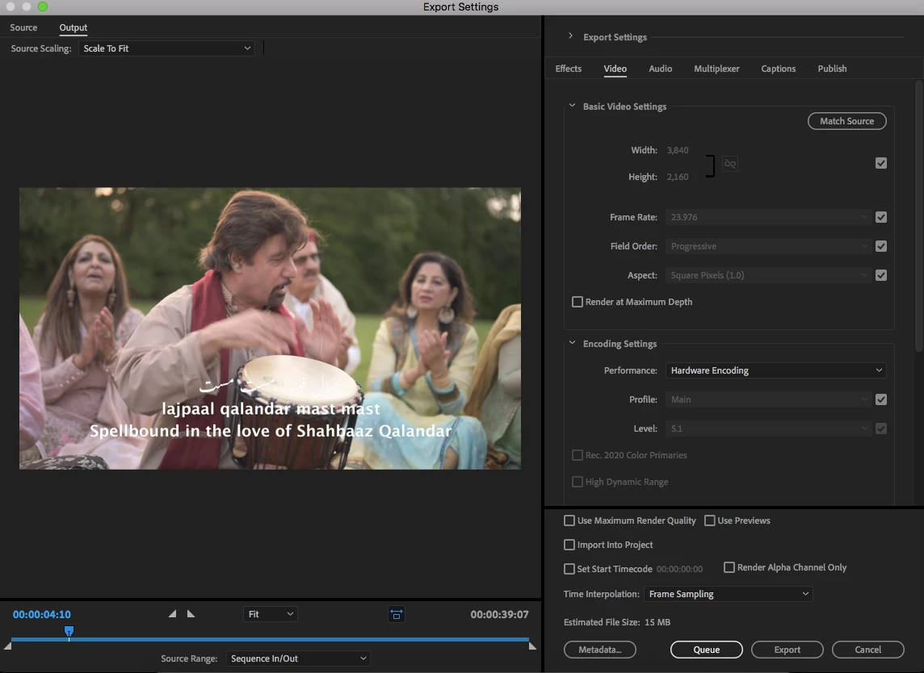924x673 pixels.
Task: Open the Level 5.1 dropdown
Action: pos(768,428)
